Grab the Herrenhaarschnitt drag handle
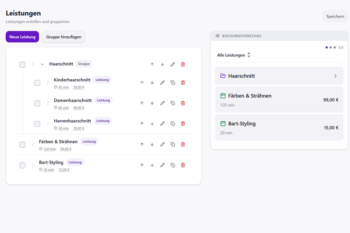This screenshot has width=350, height=233. (x=48, y=124)
